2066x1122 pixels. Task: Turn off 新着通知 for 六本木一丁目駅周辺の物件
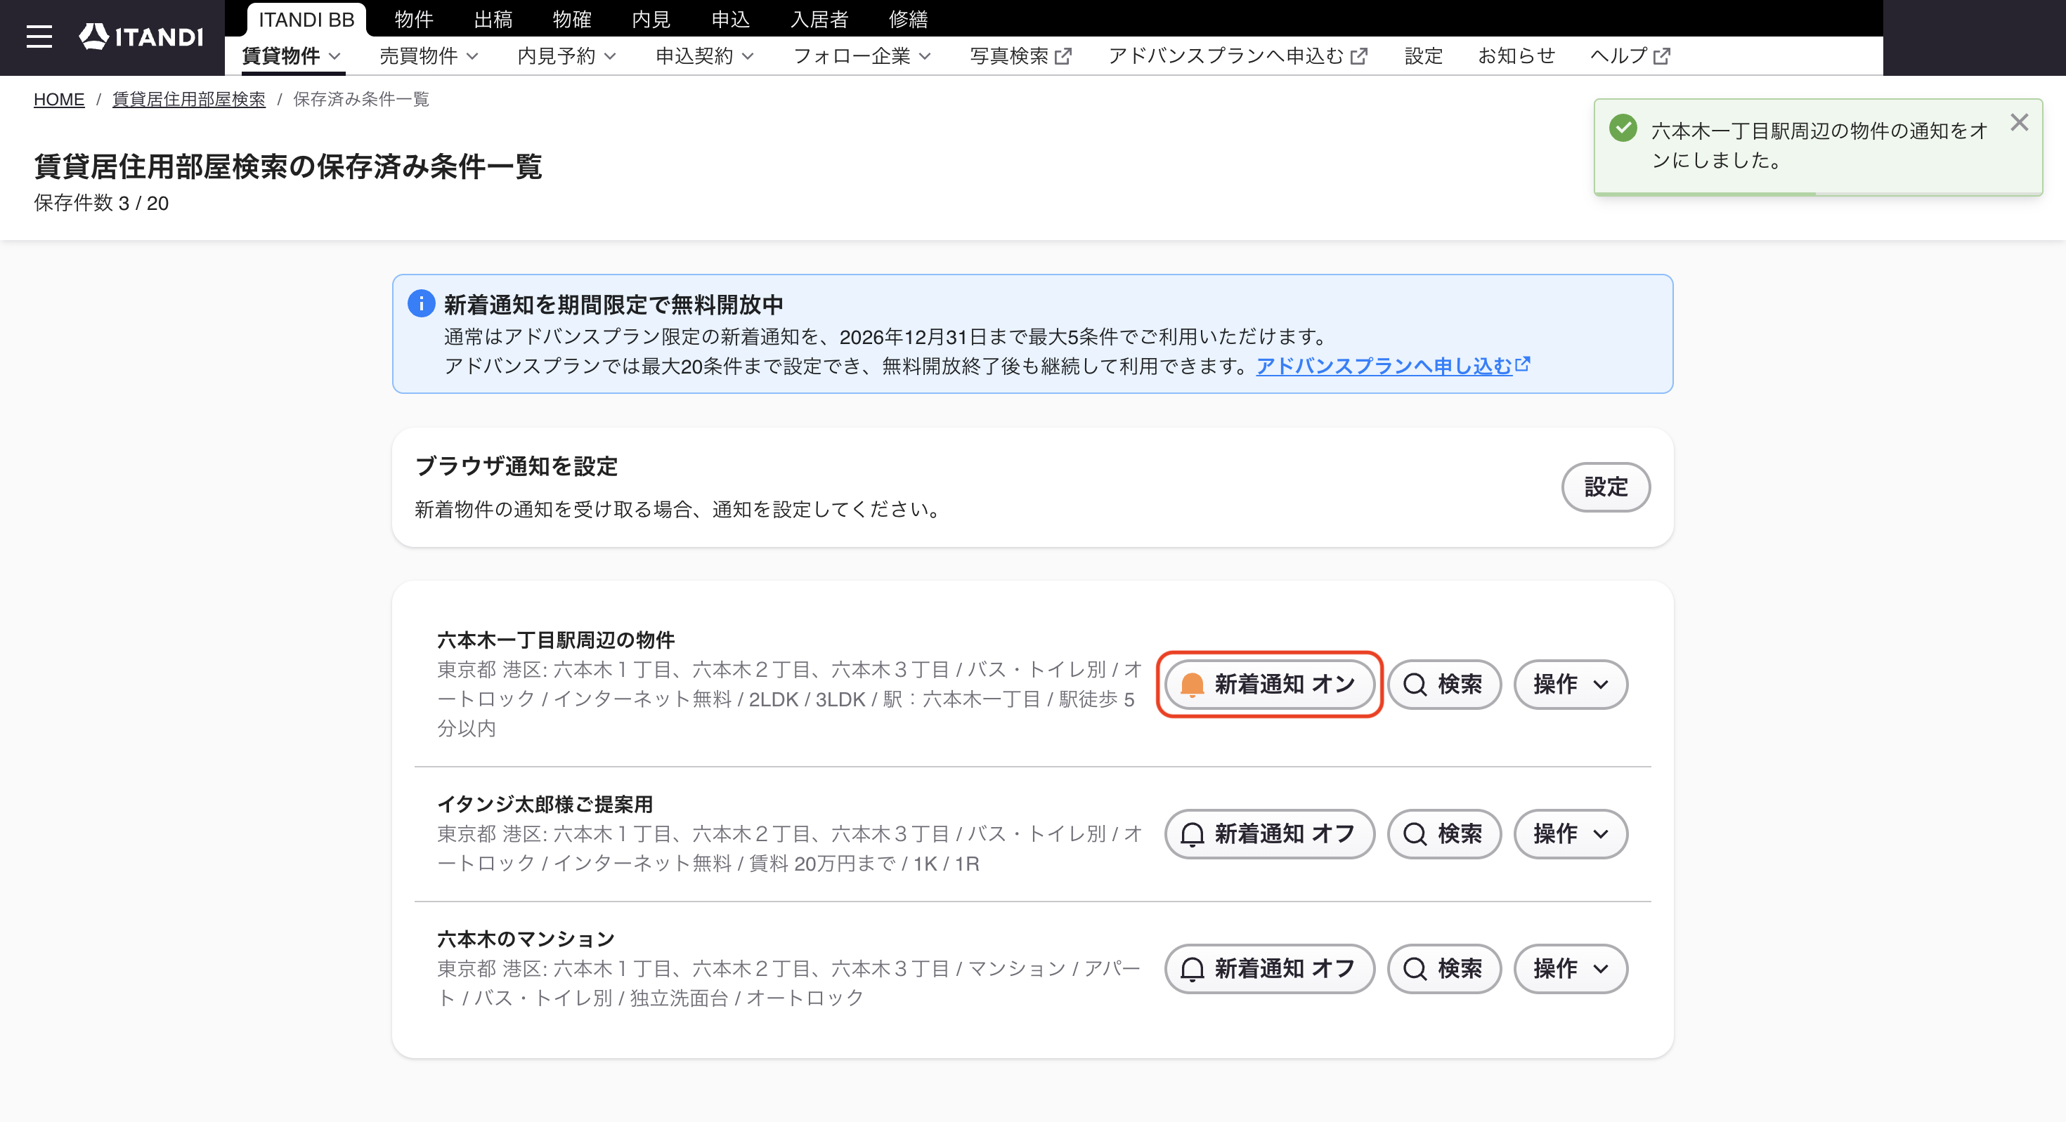click(1270, 685)
